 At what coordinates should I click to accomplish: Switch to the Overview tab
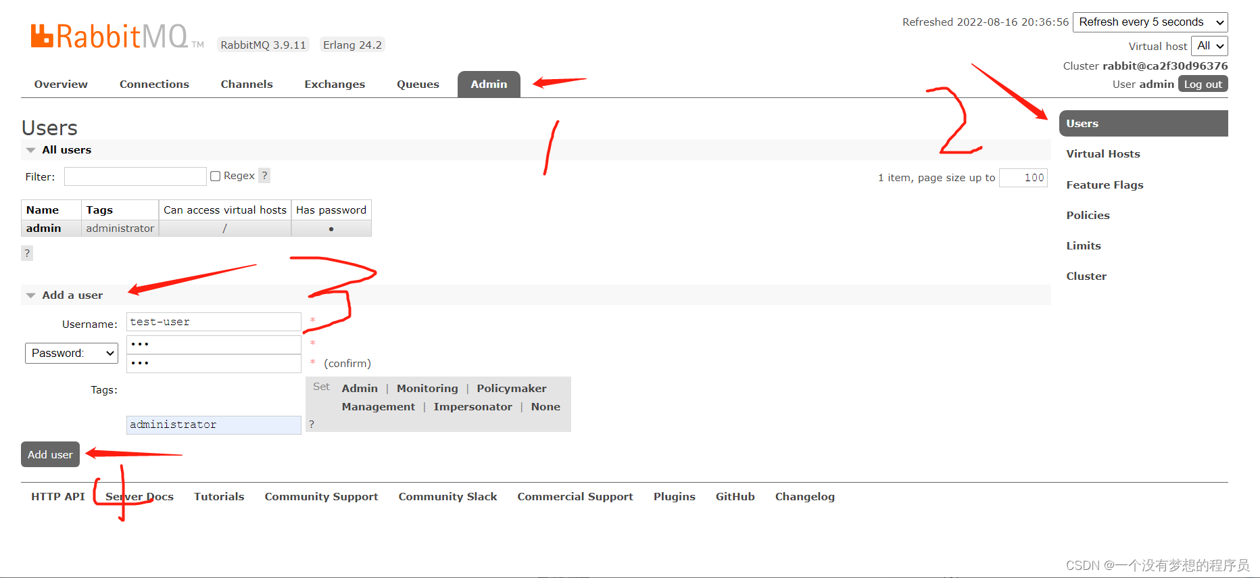(x=61, y=85)
